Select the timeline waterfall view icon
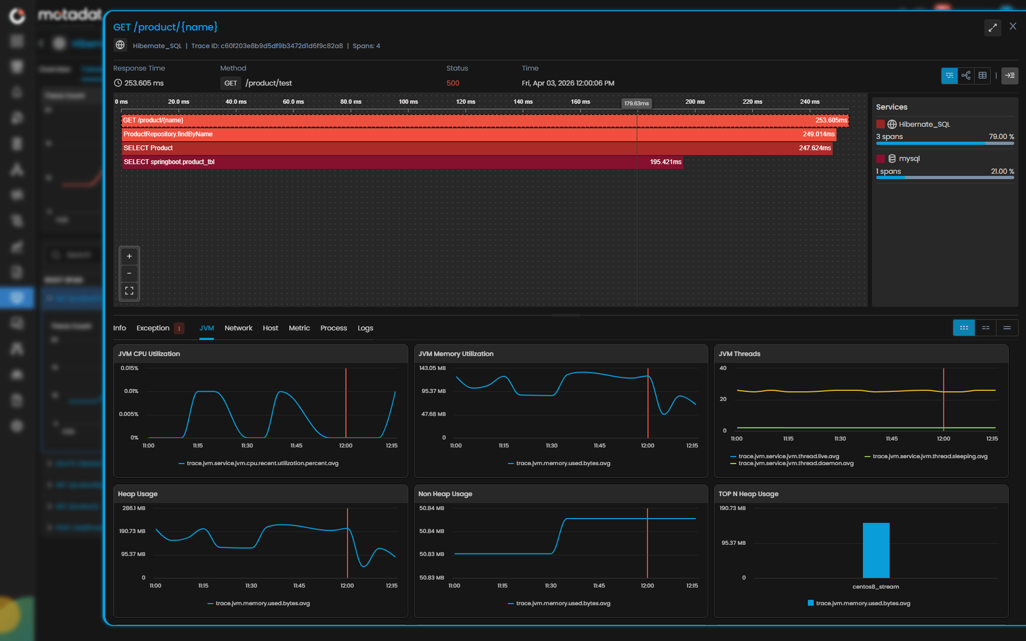 (949, 76)
